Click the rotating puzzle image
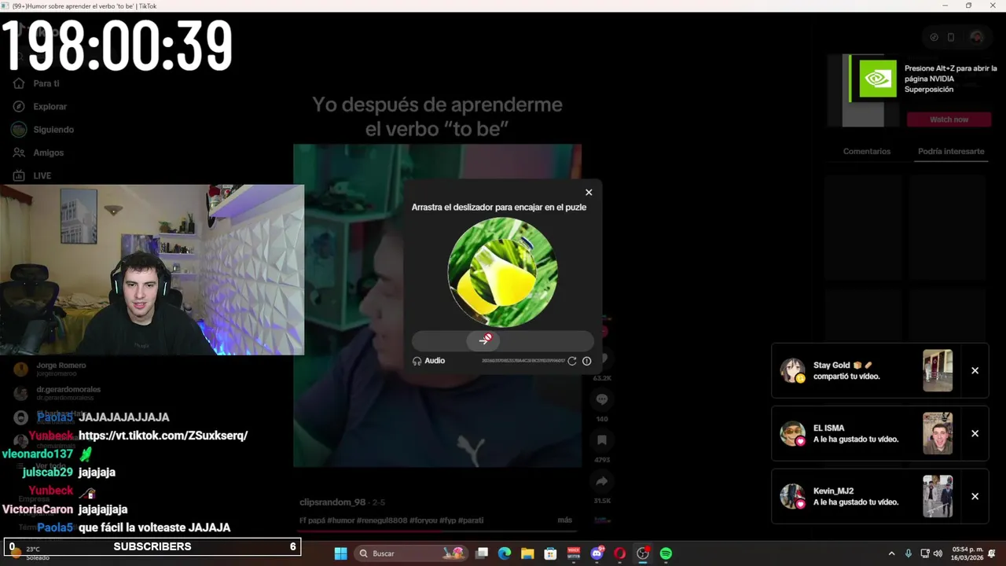1006x566 pixels. [502, 272]
